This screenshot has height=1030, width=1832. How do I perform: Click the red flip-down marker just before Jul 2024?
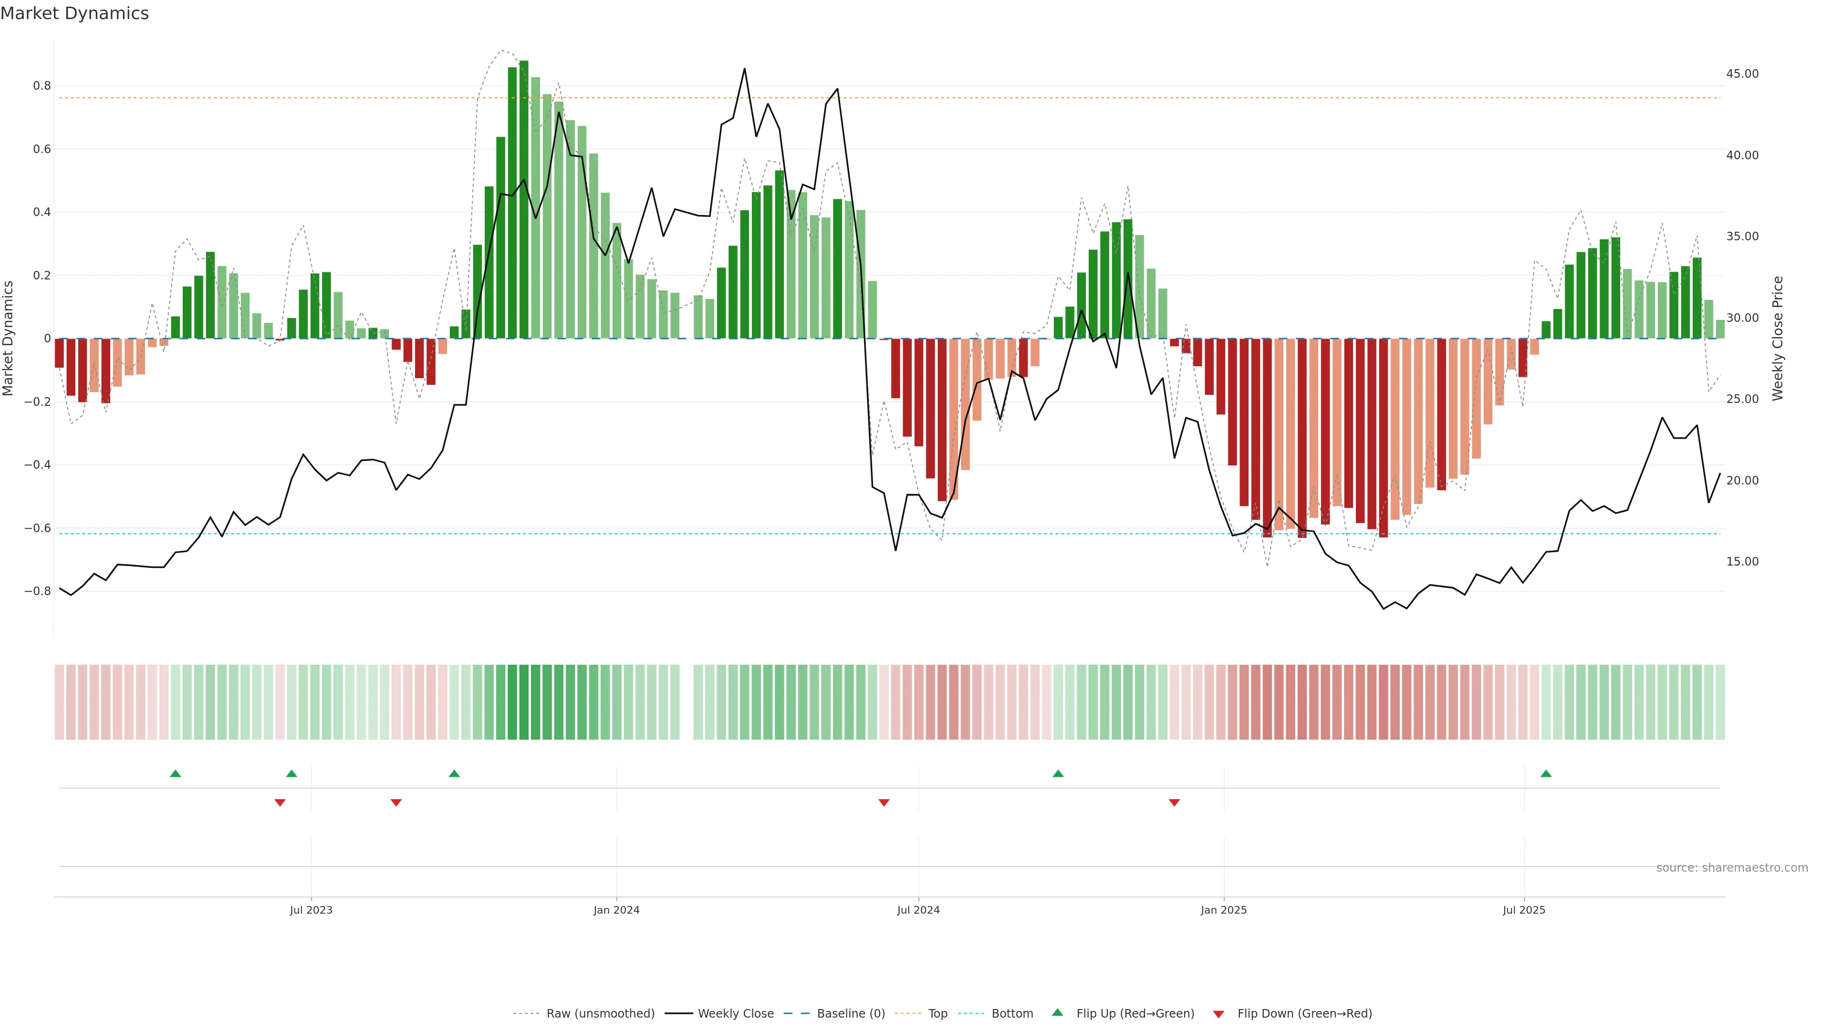click(884, 803)
